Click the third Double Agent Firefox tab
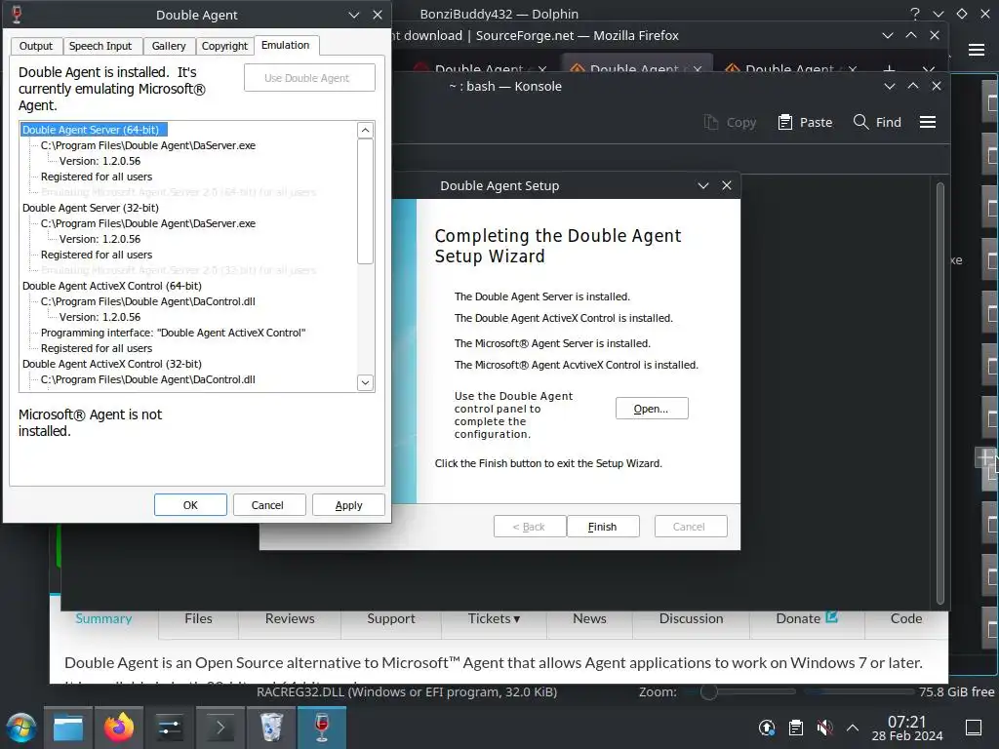This screenshot has height=749, width=999. [790, 67]
